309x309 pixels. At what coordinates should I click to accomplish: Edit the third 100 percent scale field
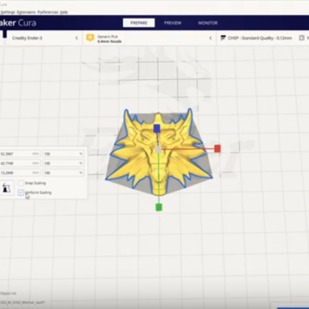point(63,173)
